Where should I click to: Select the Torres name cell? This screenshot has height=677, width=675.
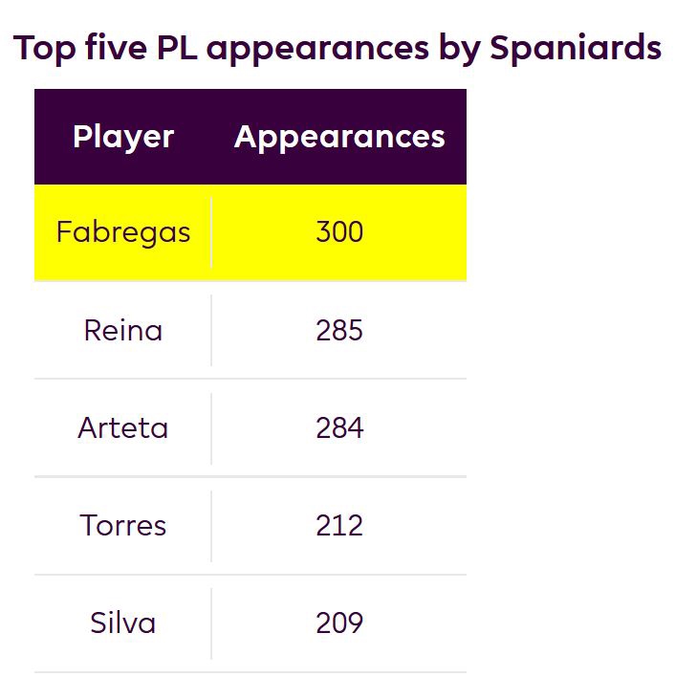[x=123, y=526]
